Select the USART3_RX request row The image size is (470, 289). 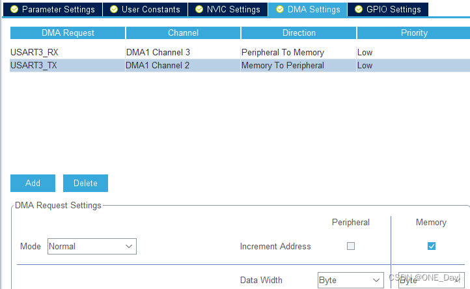coord(240,52)
